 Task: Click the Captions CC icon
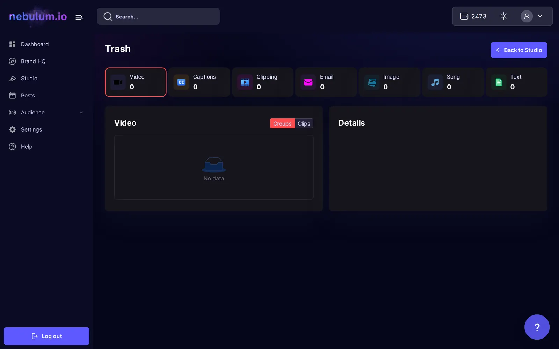coord(181,82)
